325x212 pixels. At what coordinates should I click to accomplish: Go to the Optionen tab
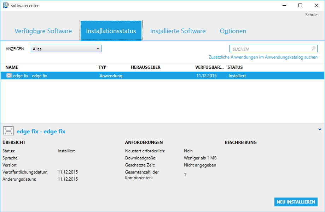point(233,31)
